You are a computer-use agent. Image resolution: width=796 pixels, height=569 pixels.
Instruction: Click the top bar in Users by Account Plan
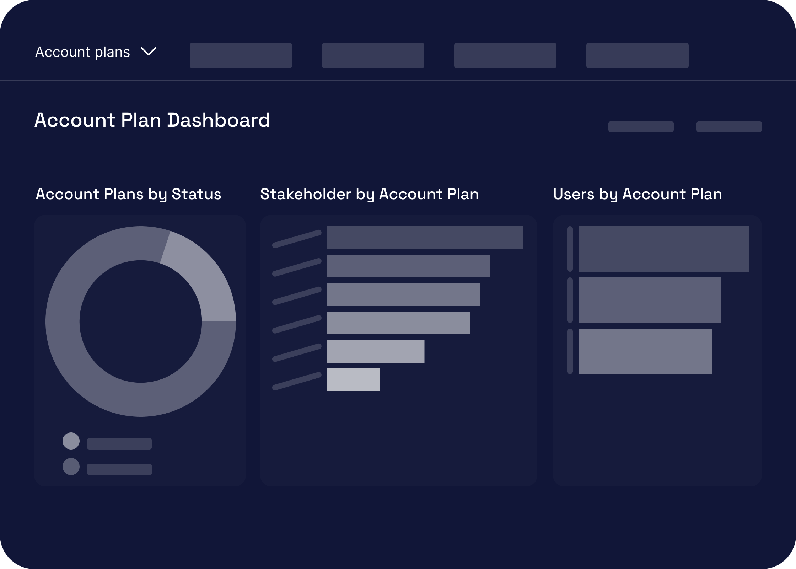click(x=663, y=249)
